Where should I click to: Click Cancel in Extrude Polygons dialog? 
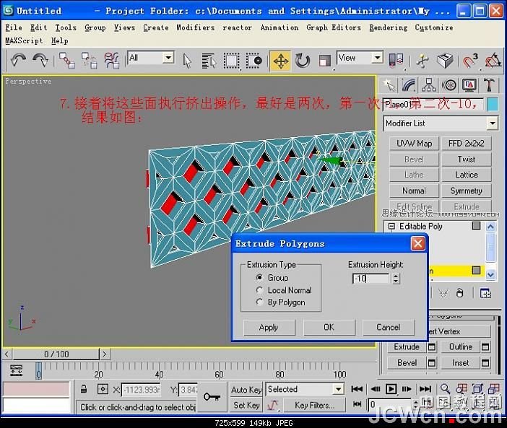point(389,328)
